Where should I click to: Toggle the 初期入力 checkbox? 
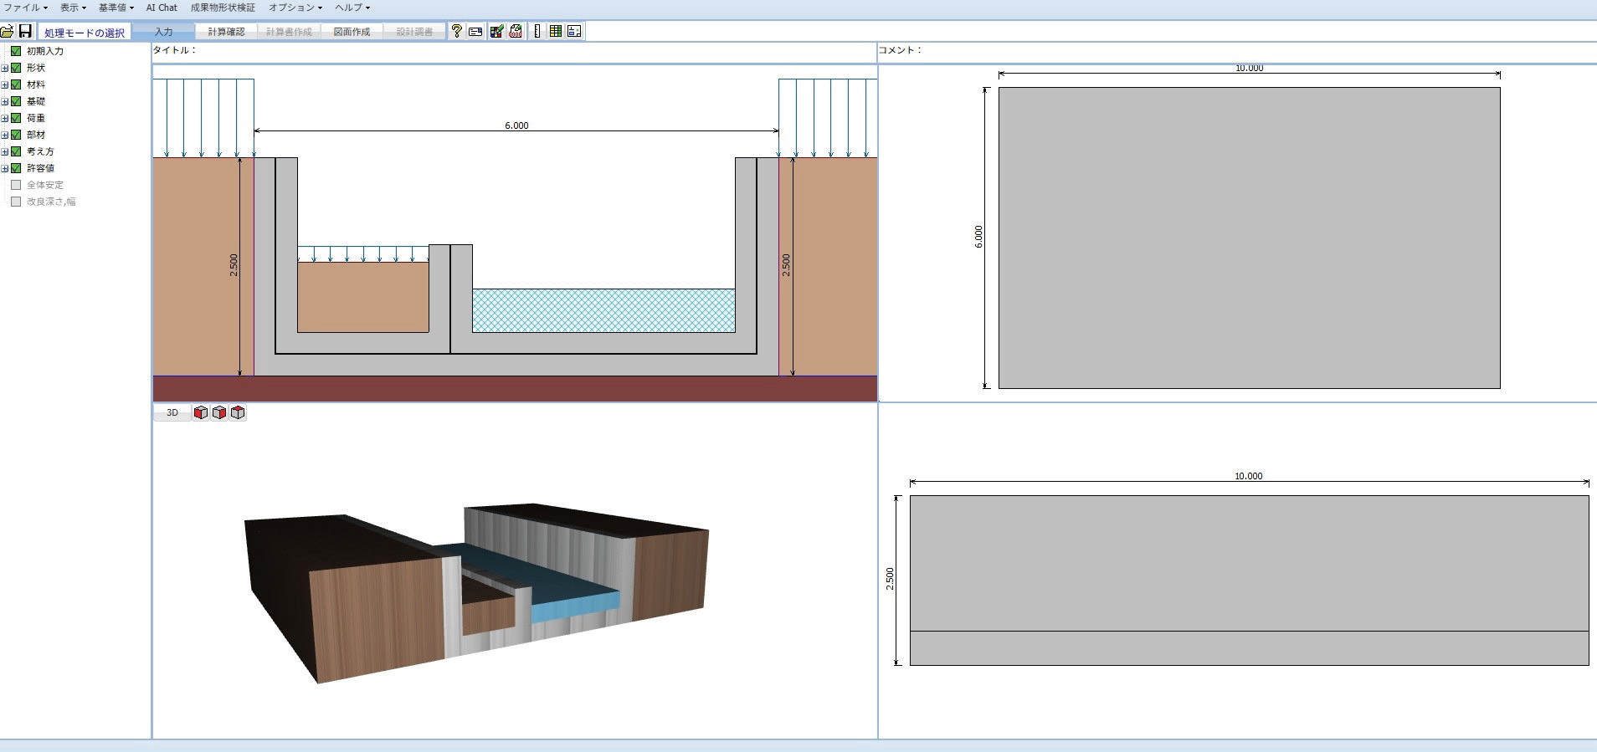point(16,51)
